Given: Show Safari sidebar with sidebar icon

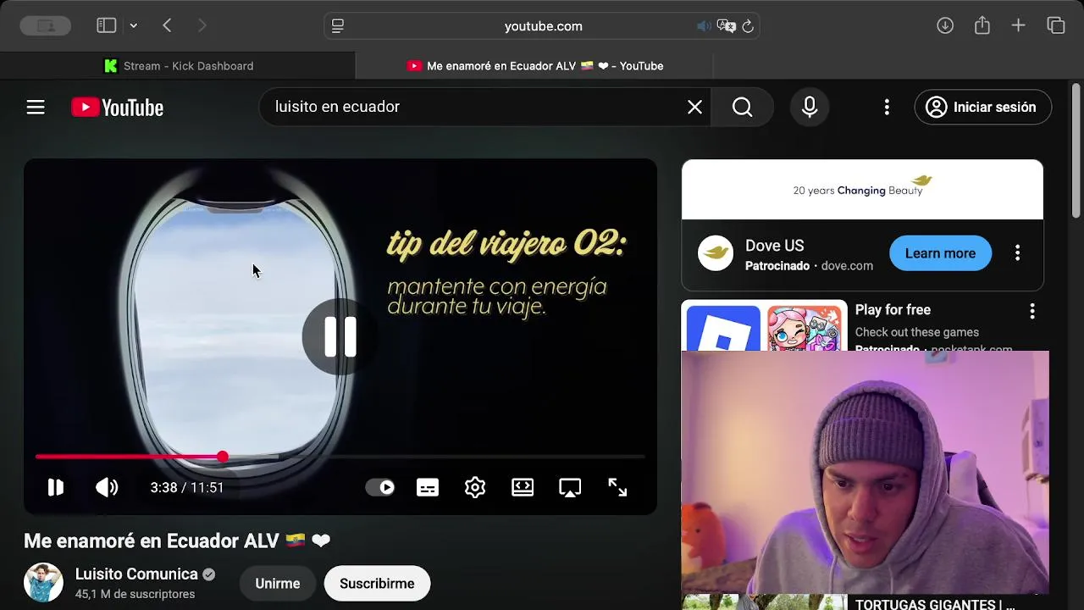Looking at the screenshot, I should (x=106, y=25).
